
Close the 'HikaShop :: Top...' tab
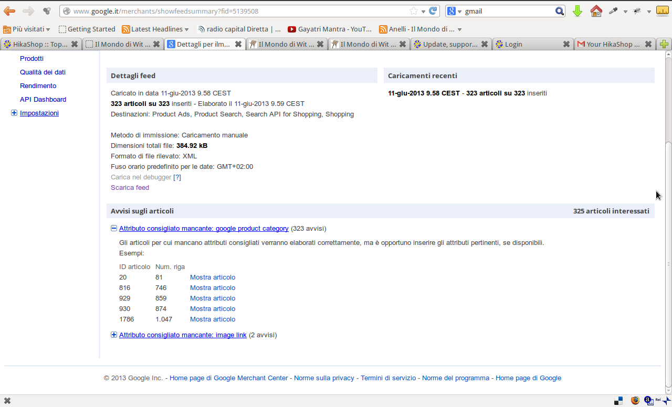tap(75, 45)
